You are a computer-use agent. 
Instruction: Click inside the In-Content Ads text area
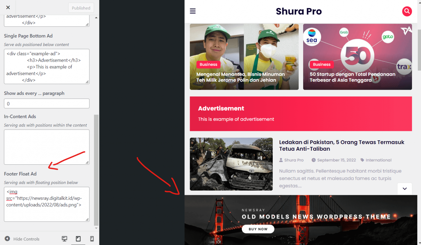[46, 147]
